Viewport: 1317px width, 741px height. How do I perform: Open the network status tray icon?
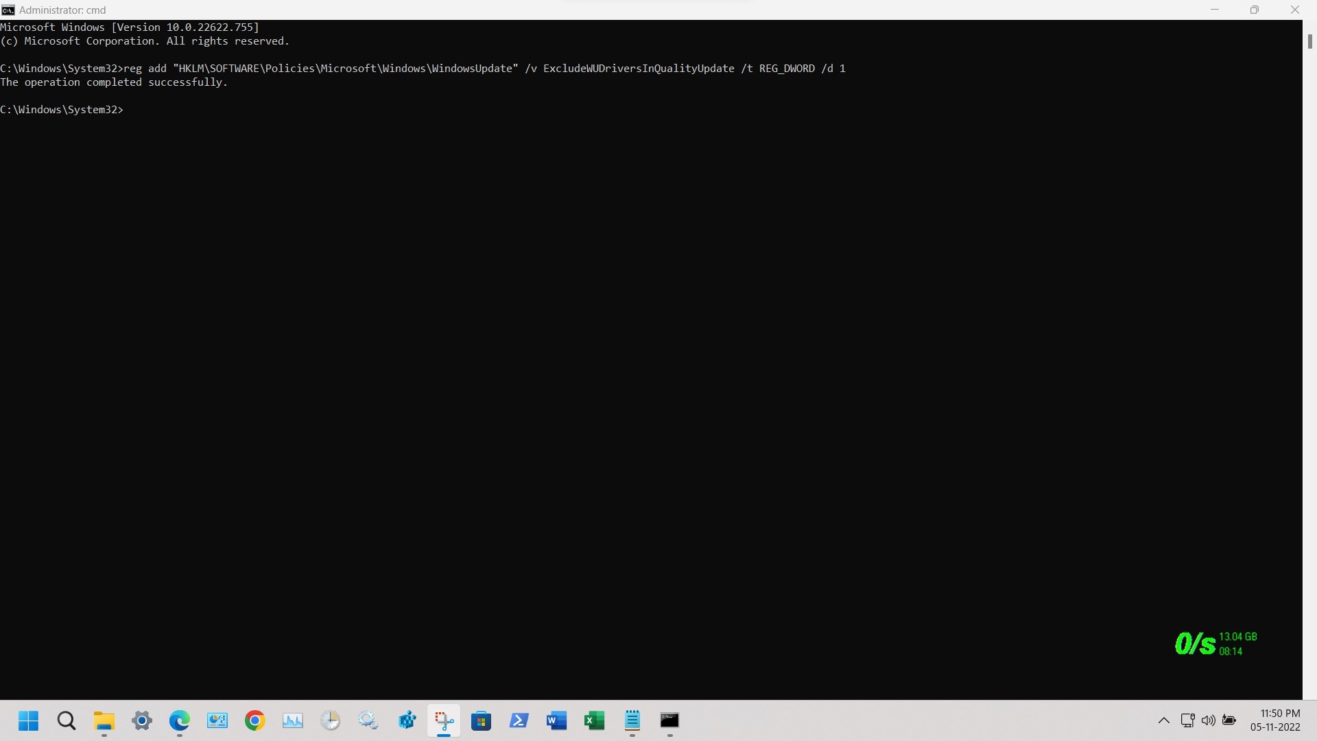coord(1188,720)
